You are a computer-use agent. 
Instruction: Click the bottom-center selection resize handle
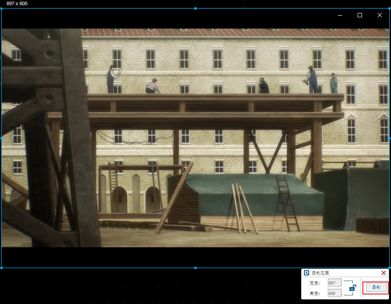tap(196, 268)
